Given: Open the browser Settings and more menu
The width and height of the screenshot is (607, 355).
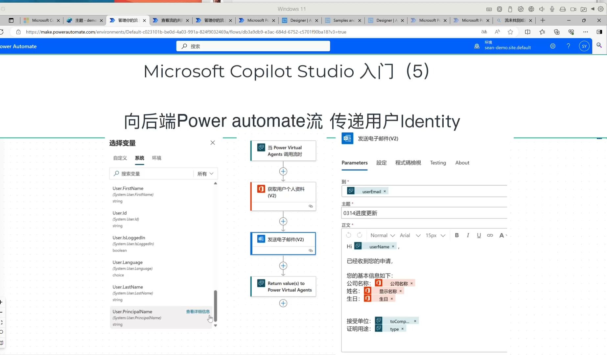Looking at the screenshot, I should point(585,32).
